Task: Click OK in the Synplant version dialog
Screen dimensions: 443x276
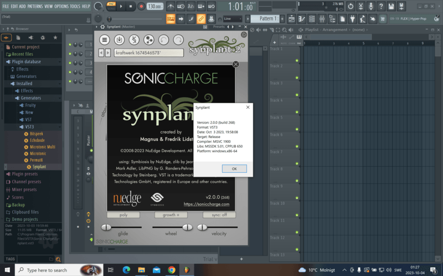Action: pos(234,169)
